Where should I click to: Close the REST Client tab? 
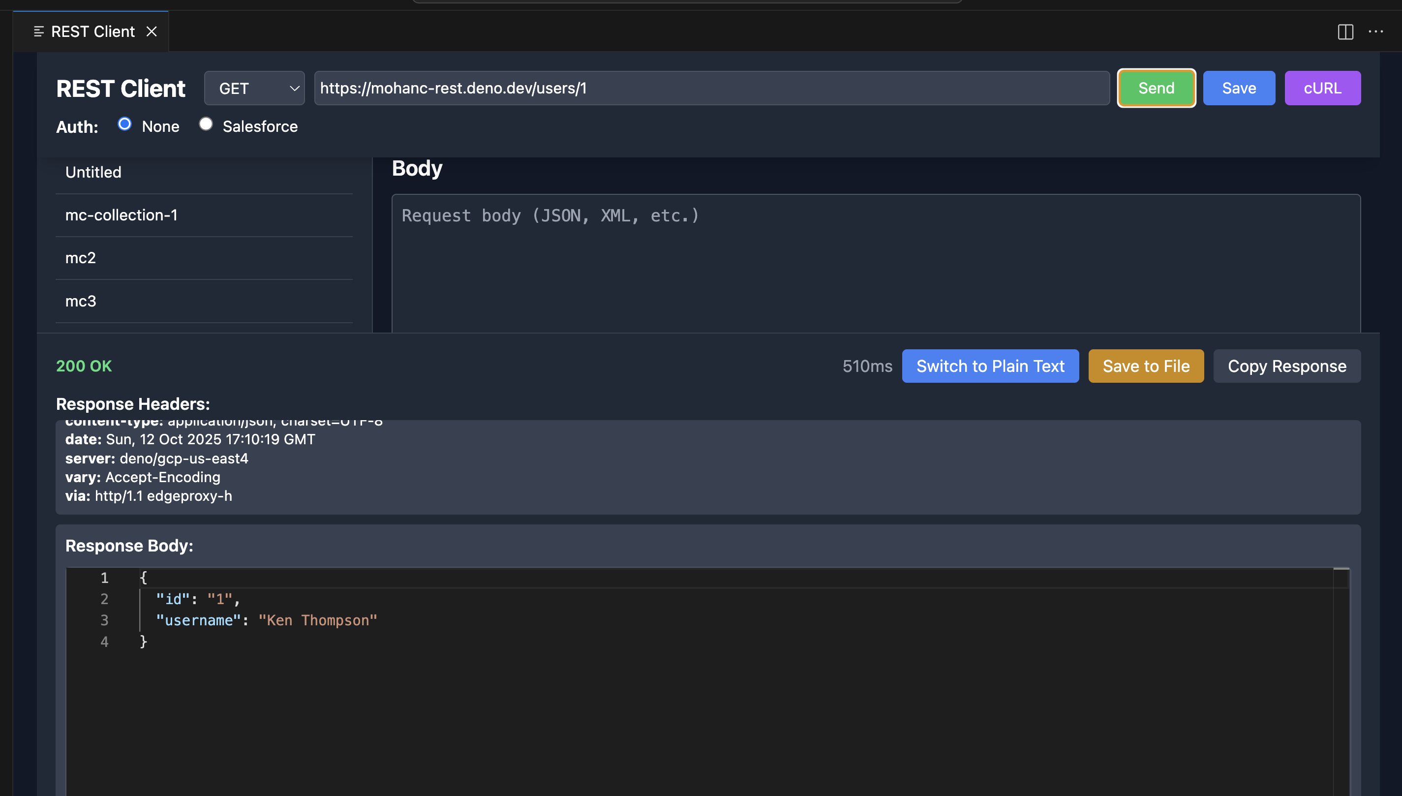coord(152,31)
